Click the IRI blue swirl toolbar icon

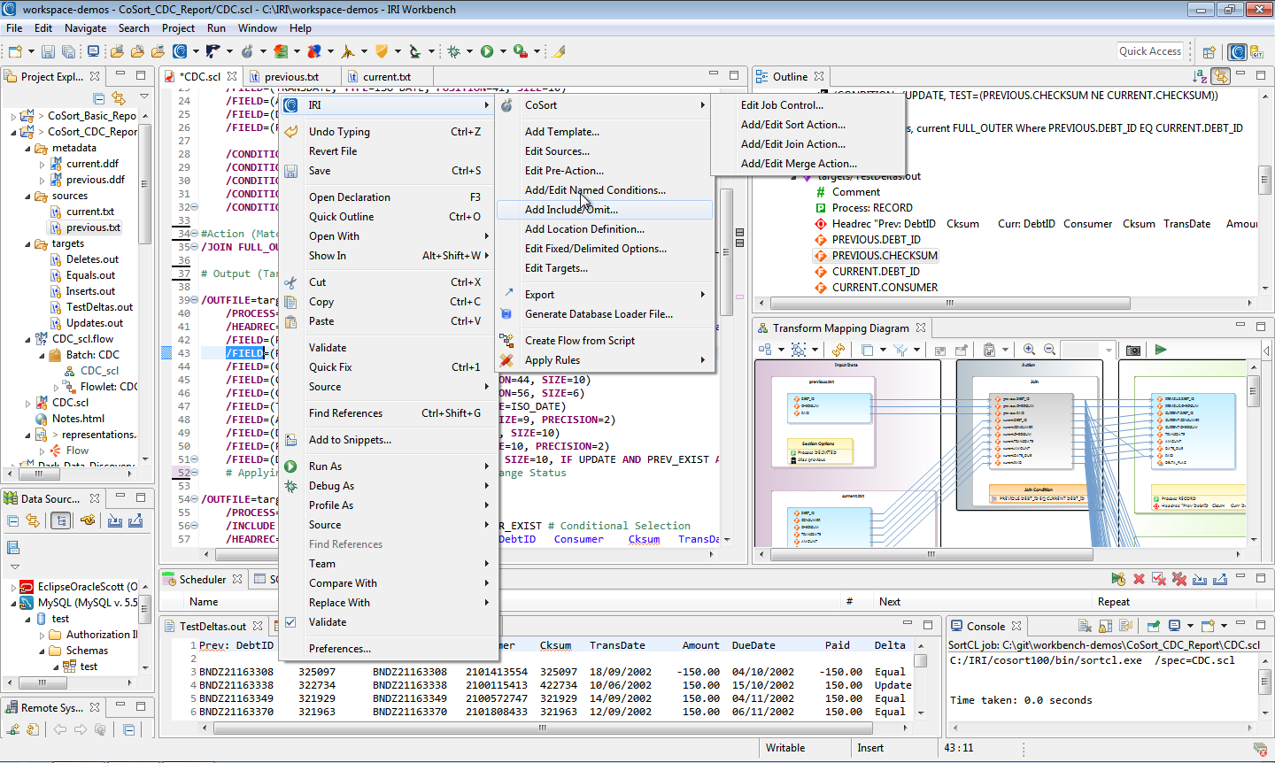pos(180,52)
